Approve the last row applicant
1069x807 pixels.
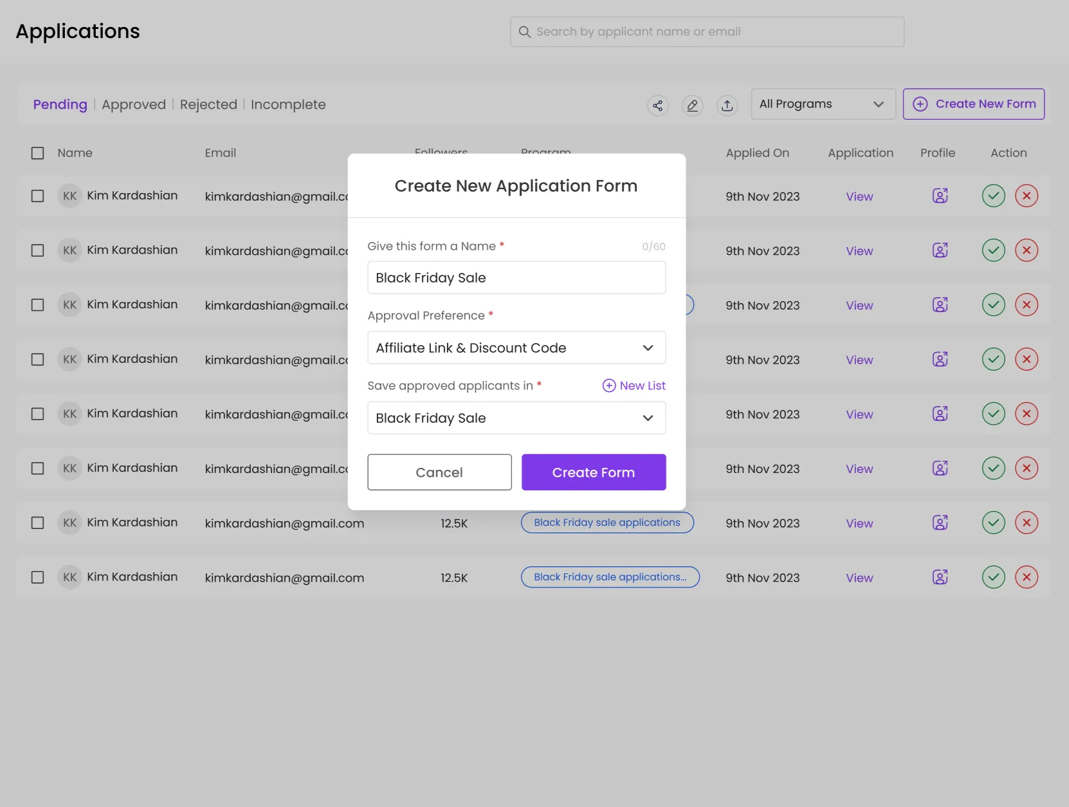coord(993,577)
